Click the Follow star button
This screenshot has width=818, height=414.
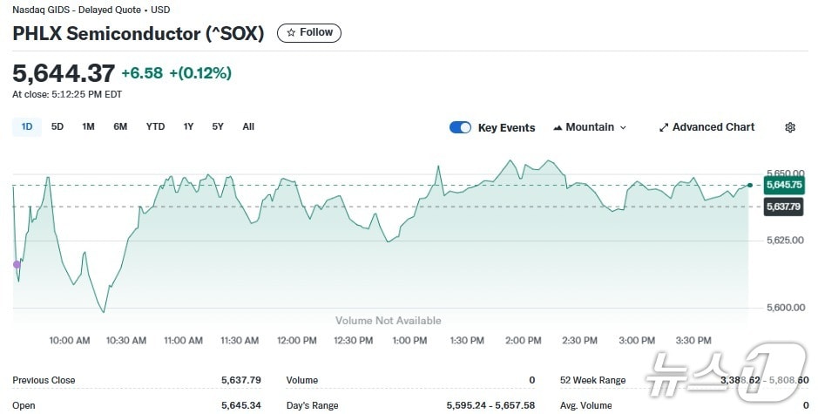(309, 33)
